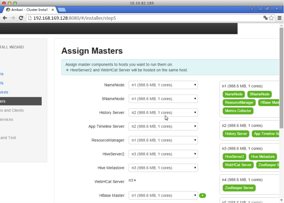Click the HiveServer2 tag under host n3
The image size is (284, 203).
pyautogui.click(x=234, y=157)
